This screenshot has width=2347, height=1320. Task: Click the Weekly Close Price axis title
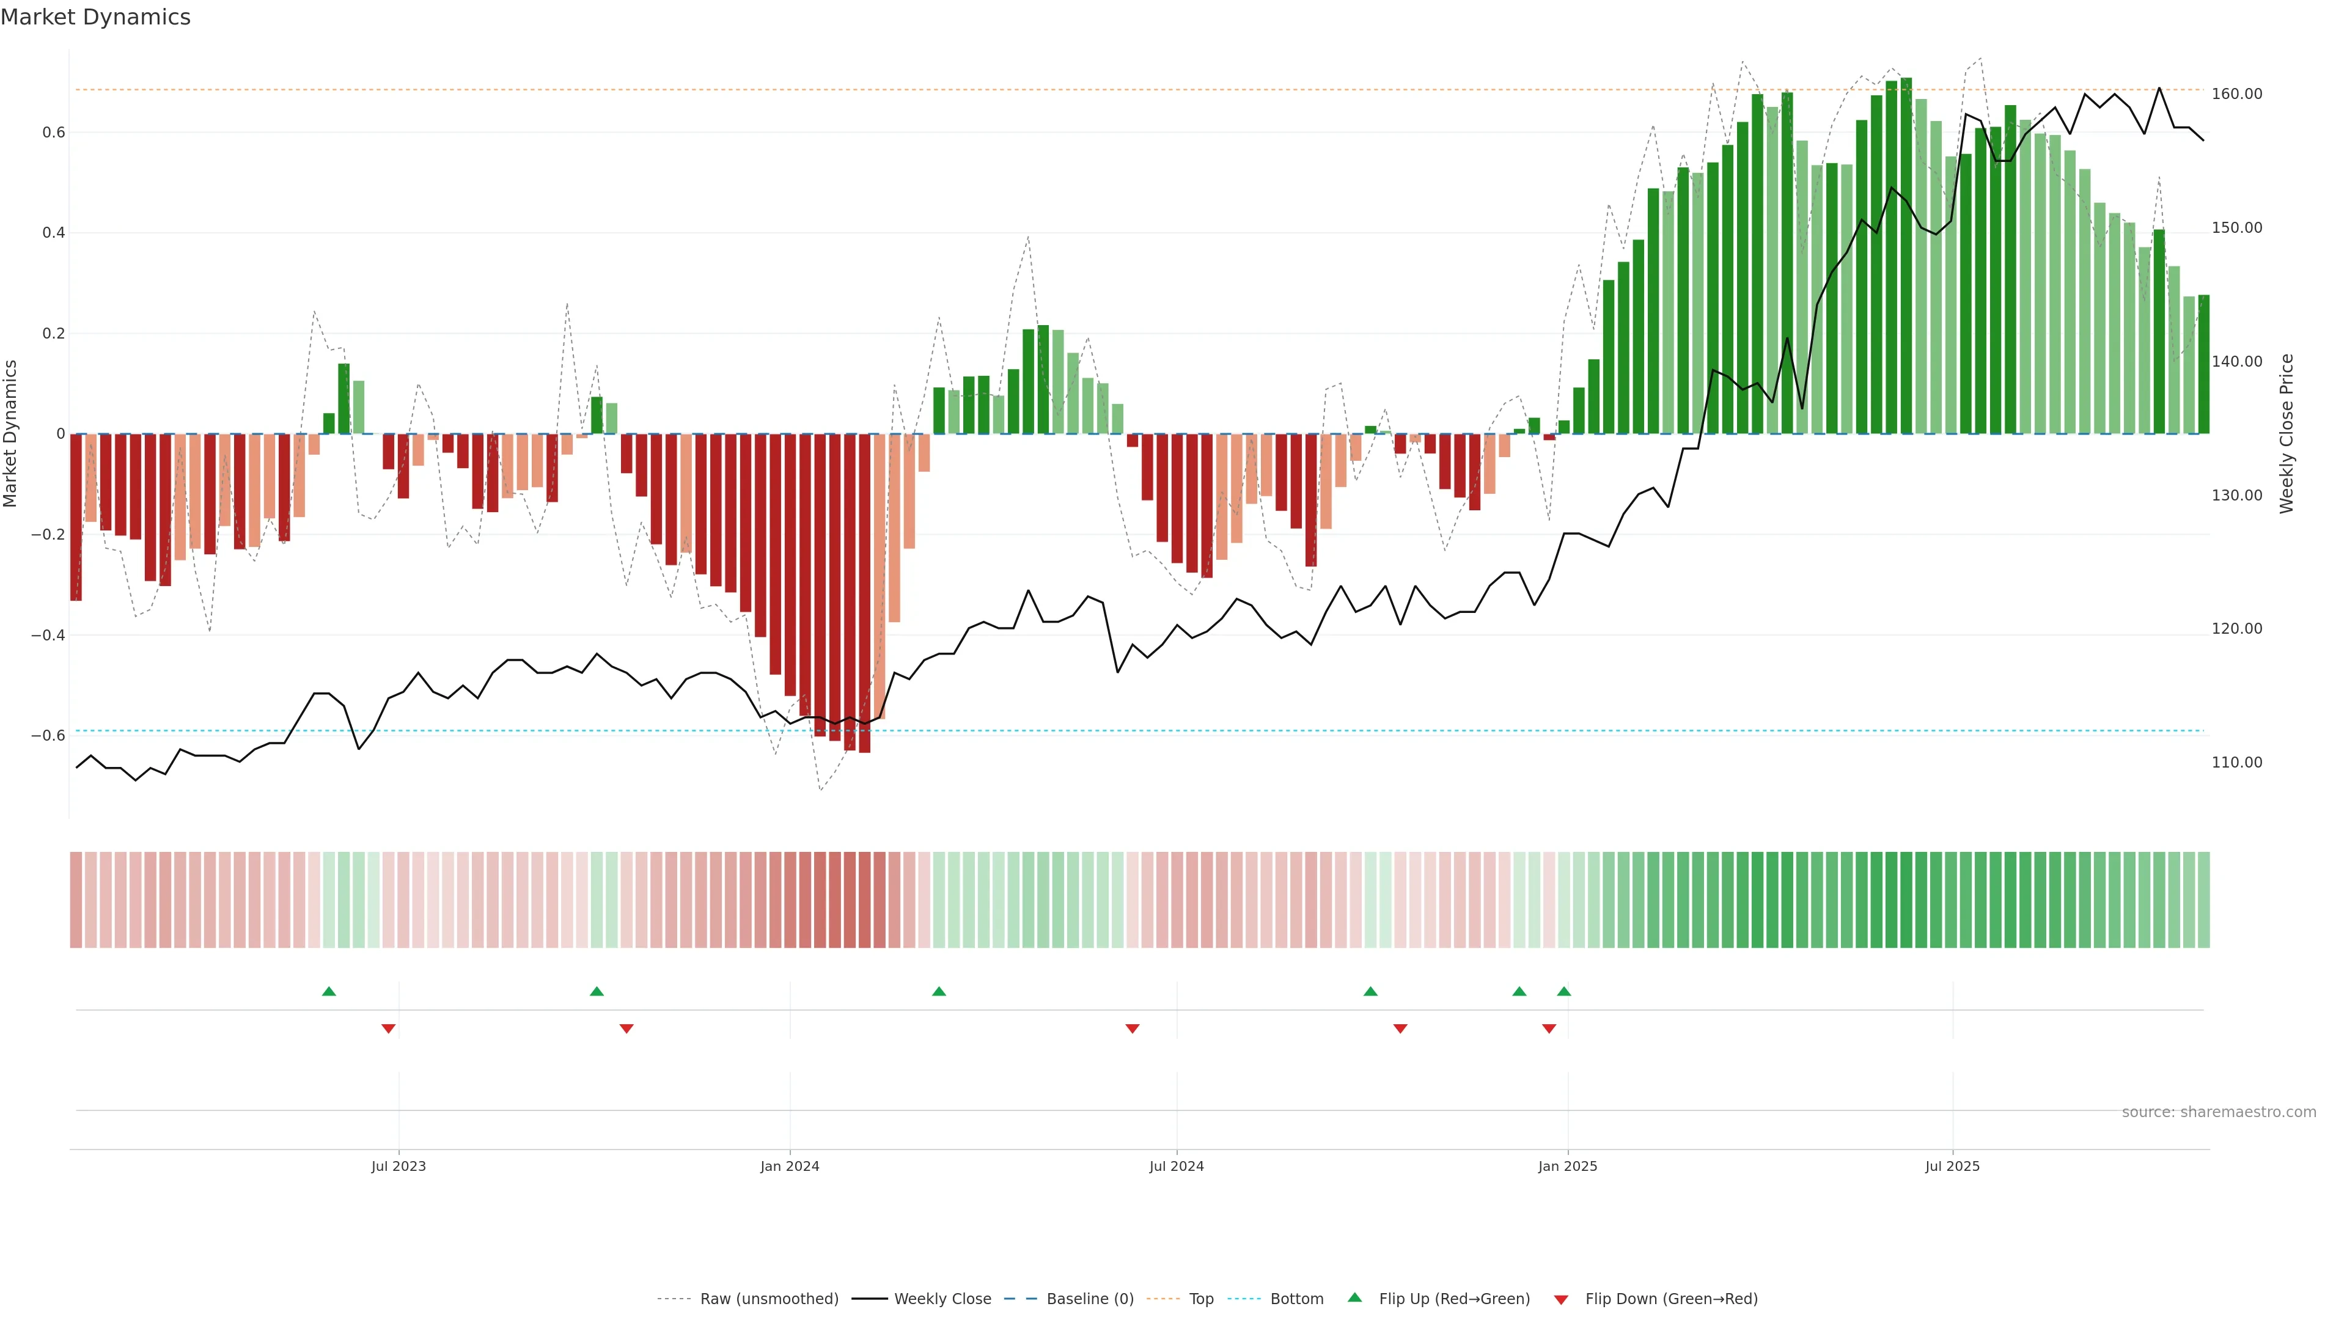tap(2286, 434)
